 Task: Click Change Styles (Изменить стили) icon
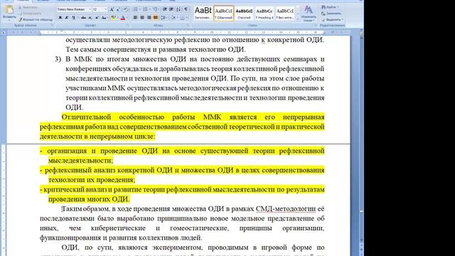pos(309,14)
